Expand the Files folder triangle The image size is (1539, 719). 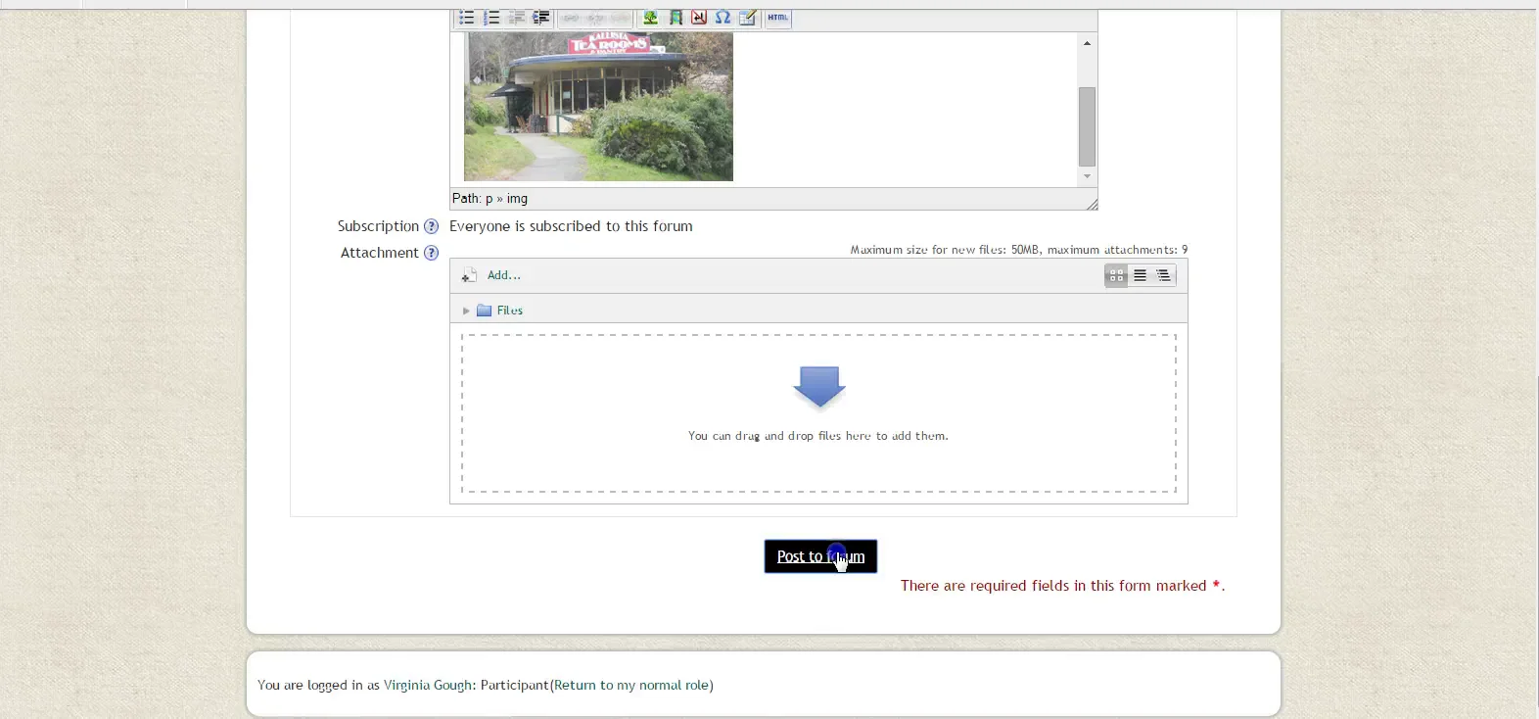(466, 311)
